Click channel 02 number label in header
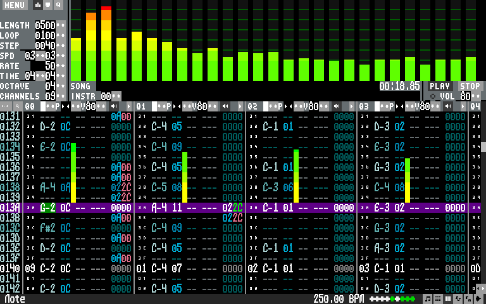The height and width of the screenshot is (304, 486). [252, 106]
